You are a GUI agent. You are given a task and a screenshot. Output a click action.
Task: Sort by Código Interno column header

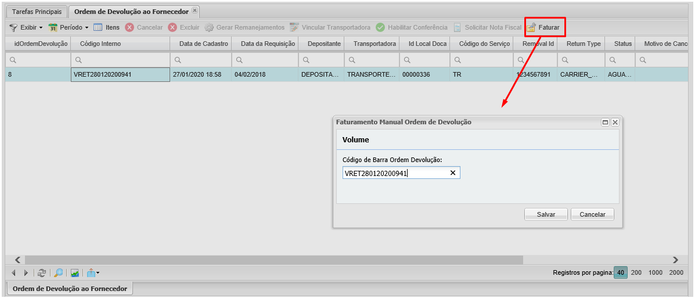tap(121, 44)
